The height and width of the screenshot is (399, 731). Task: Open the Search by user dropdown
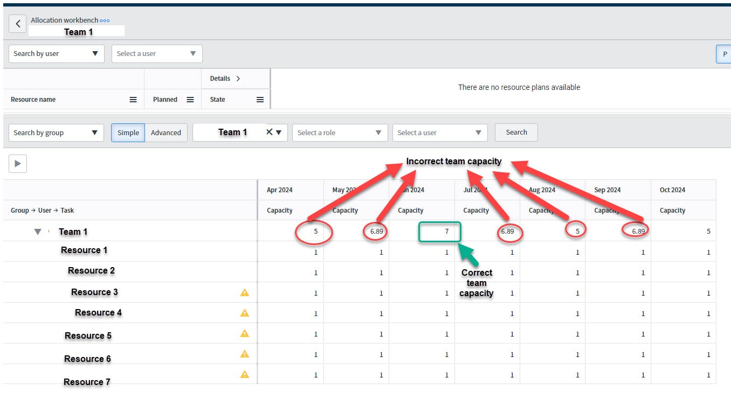(56, 53)
